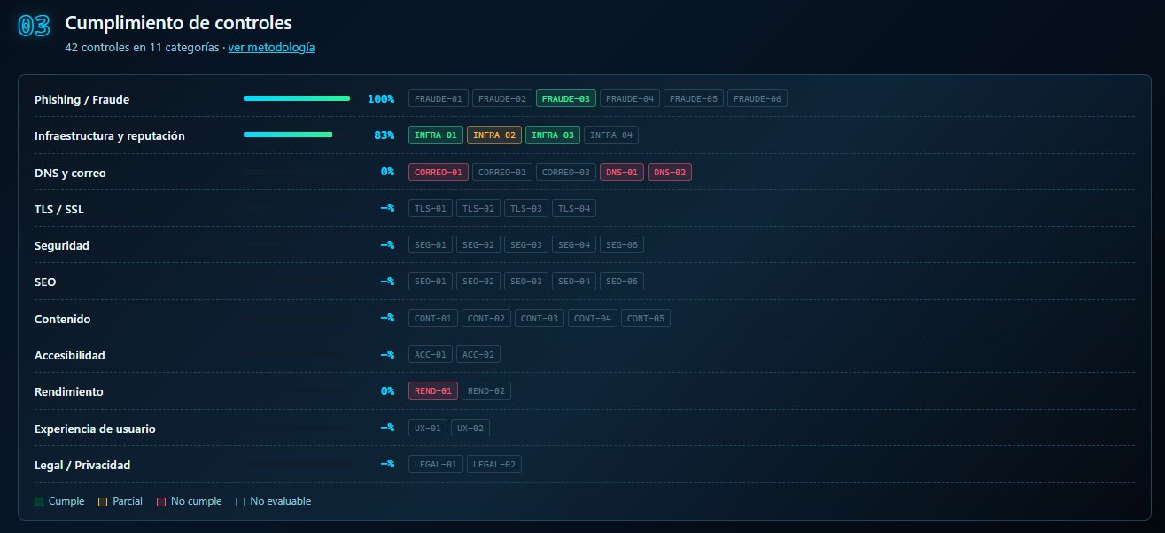Click the CONT-05 control chip
This screenshot has height=533, width=1165.
[x=646, y=318]
